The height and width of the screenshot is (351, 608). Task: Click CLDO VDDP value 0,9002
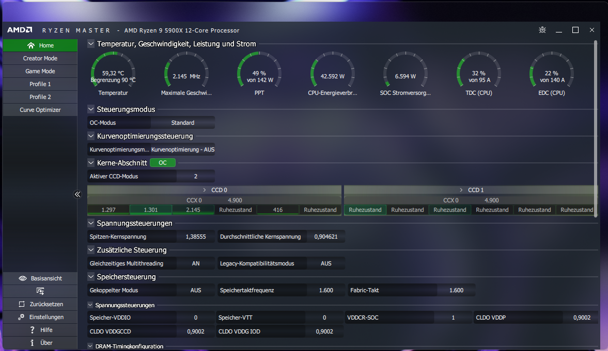pos(582,317)
